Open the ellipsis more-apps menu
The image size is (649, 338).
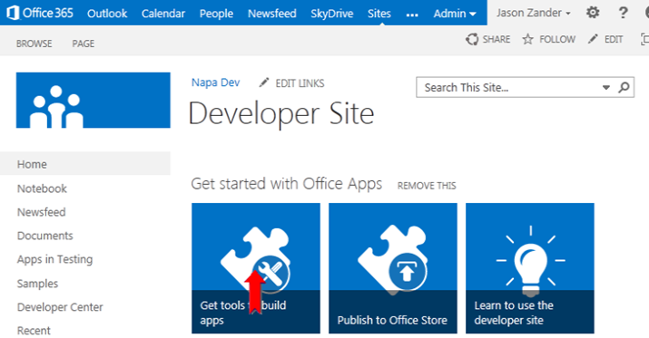pos(412,14)
